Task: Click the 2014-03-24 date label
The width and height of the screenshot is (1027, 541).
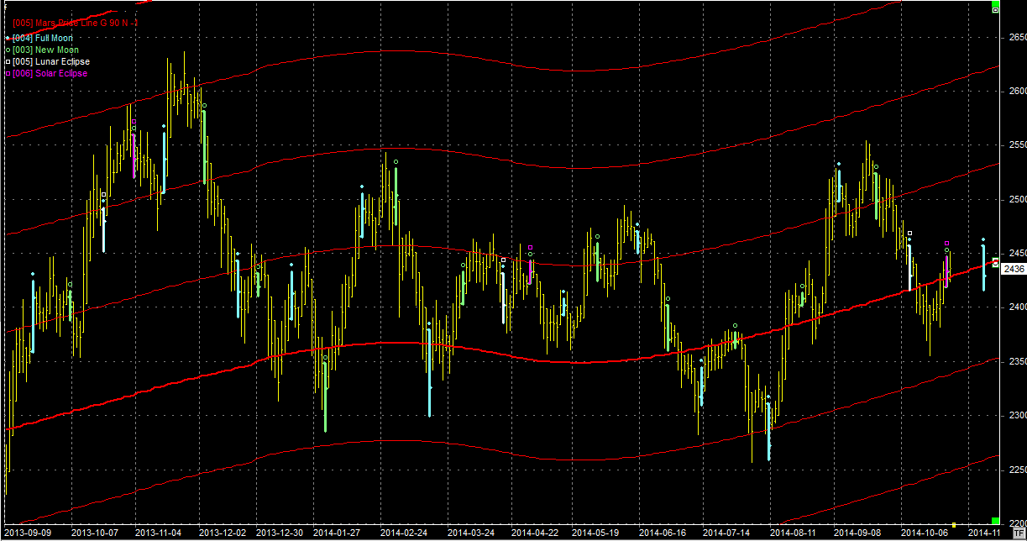Action: pos(471,533)
